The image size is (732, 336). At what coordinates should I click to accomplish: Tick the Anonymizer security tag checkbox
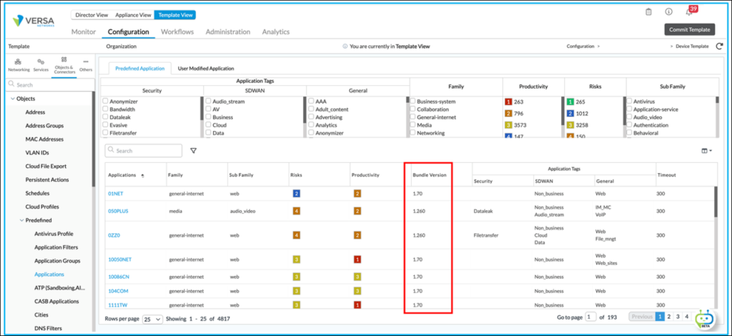click(106, 102)
